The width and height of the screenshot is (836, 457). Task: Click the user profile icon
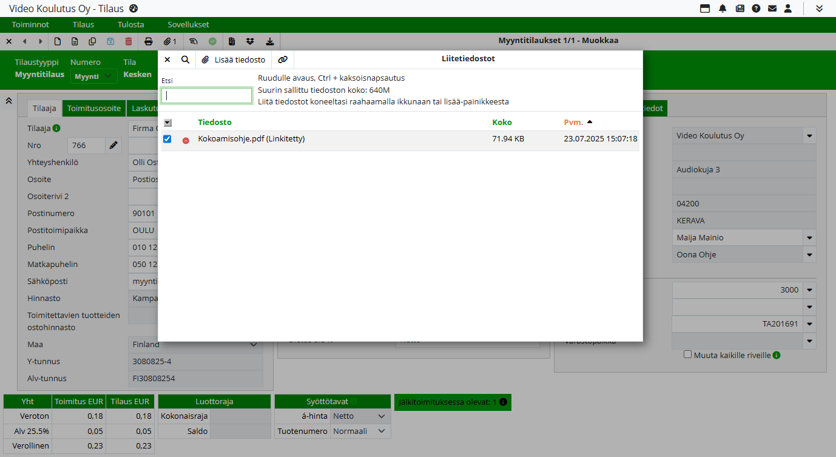click(788, 8)
